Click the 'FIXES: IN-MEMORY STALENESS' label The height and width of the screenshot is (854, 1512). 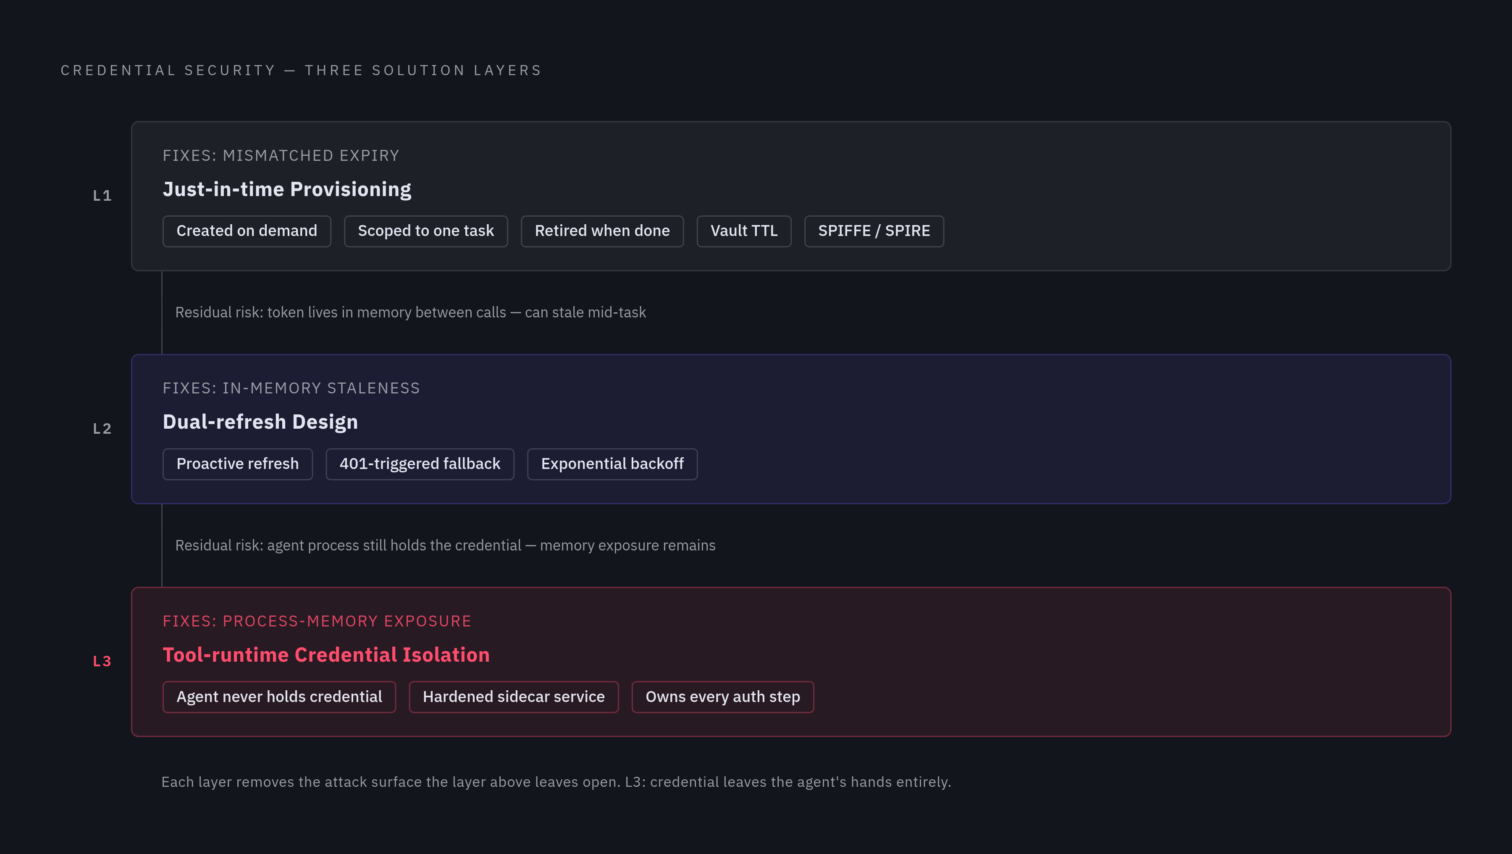coord(291,388)
